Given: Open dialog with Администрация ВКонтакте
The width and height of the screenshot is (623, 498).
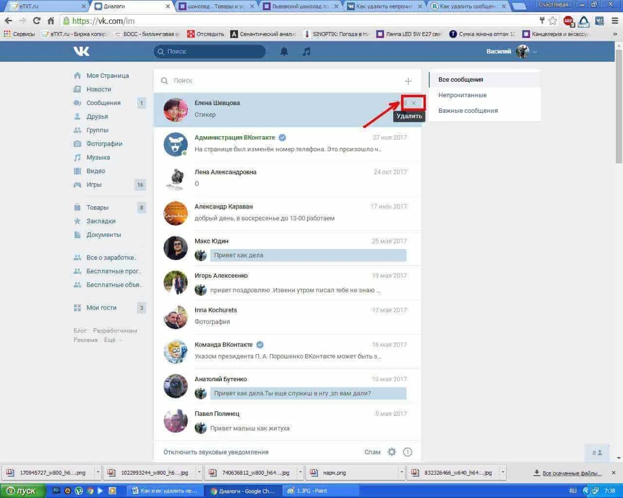Looking at the screenshot, I should pyautogui.click(x=287, y=144).
